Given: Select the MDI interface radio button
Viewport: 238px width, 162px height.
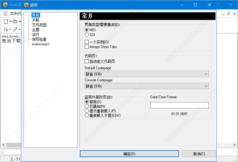Looking at the screenshot, I should tap(87, 30).
